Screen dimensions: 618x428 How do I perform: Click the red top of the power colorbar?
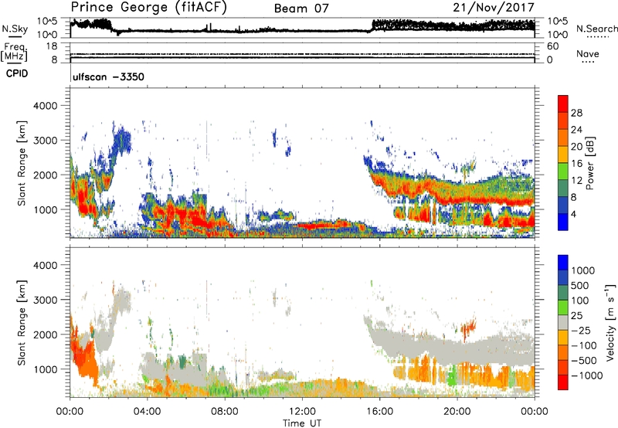click(x=563, y=104)
